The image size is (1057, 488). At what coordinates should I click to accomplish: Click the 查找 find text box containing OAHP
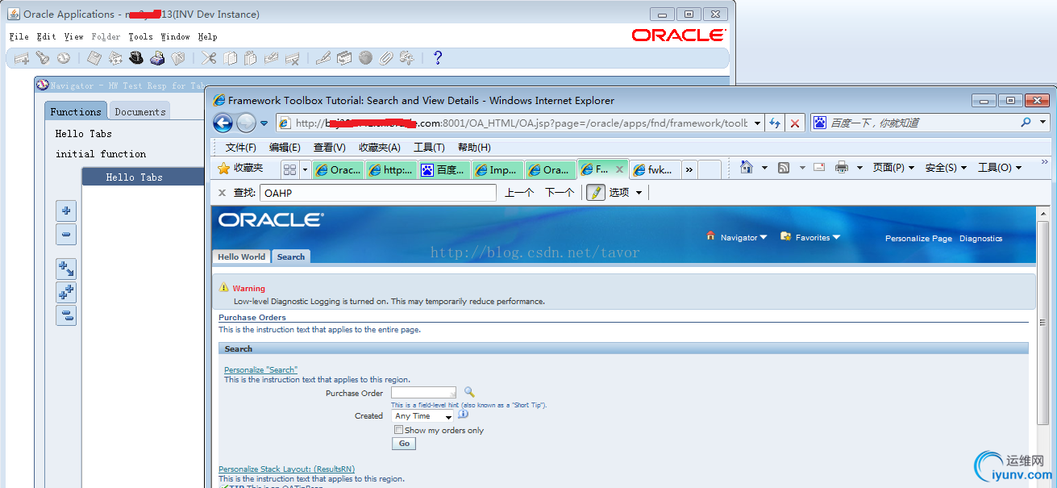point(378,193)
